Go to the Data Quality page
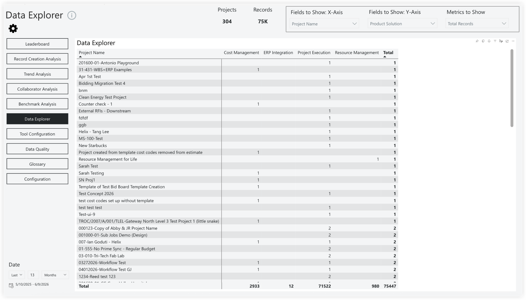 (37, 149)
